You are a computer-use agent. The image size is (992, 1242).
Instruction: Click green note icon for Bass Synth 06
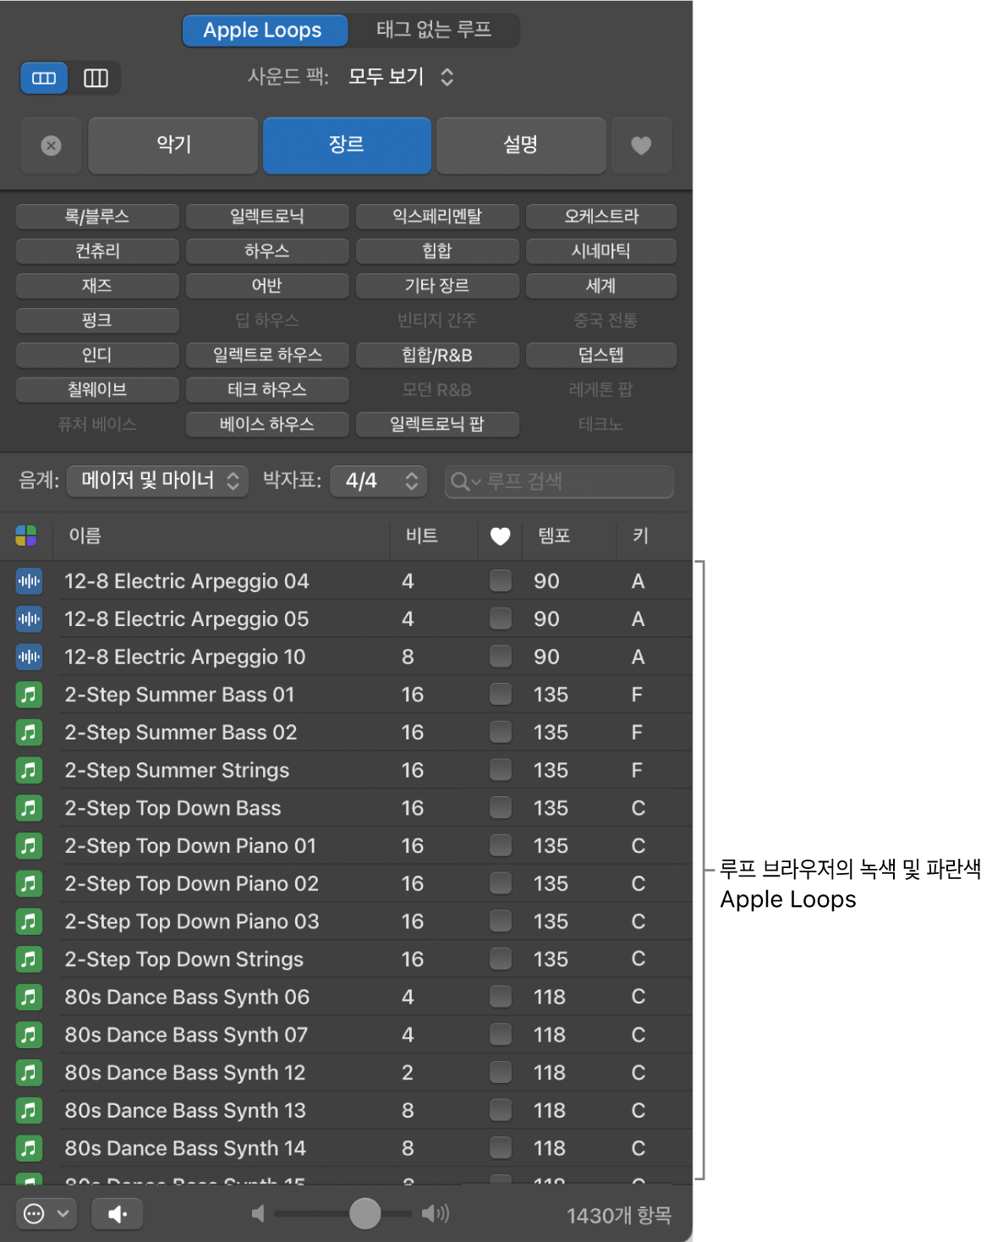(x=29, y=997)
